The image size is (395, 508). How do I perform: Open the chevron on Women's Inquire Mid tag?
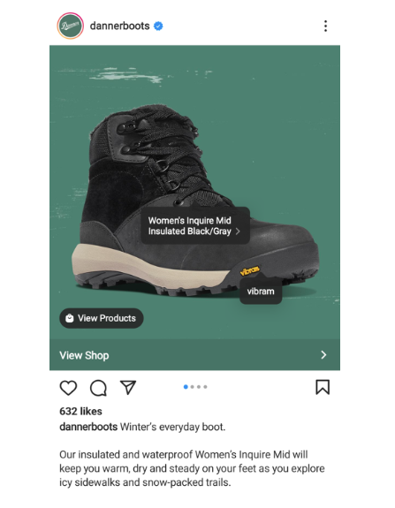pos(238,231)
